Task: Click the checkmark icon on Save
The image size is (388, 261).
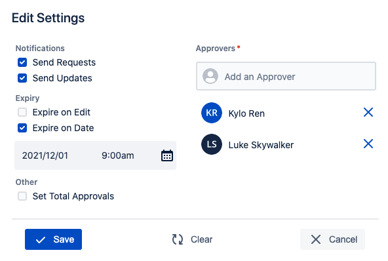Action: click(41, 240)
